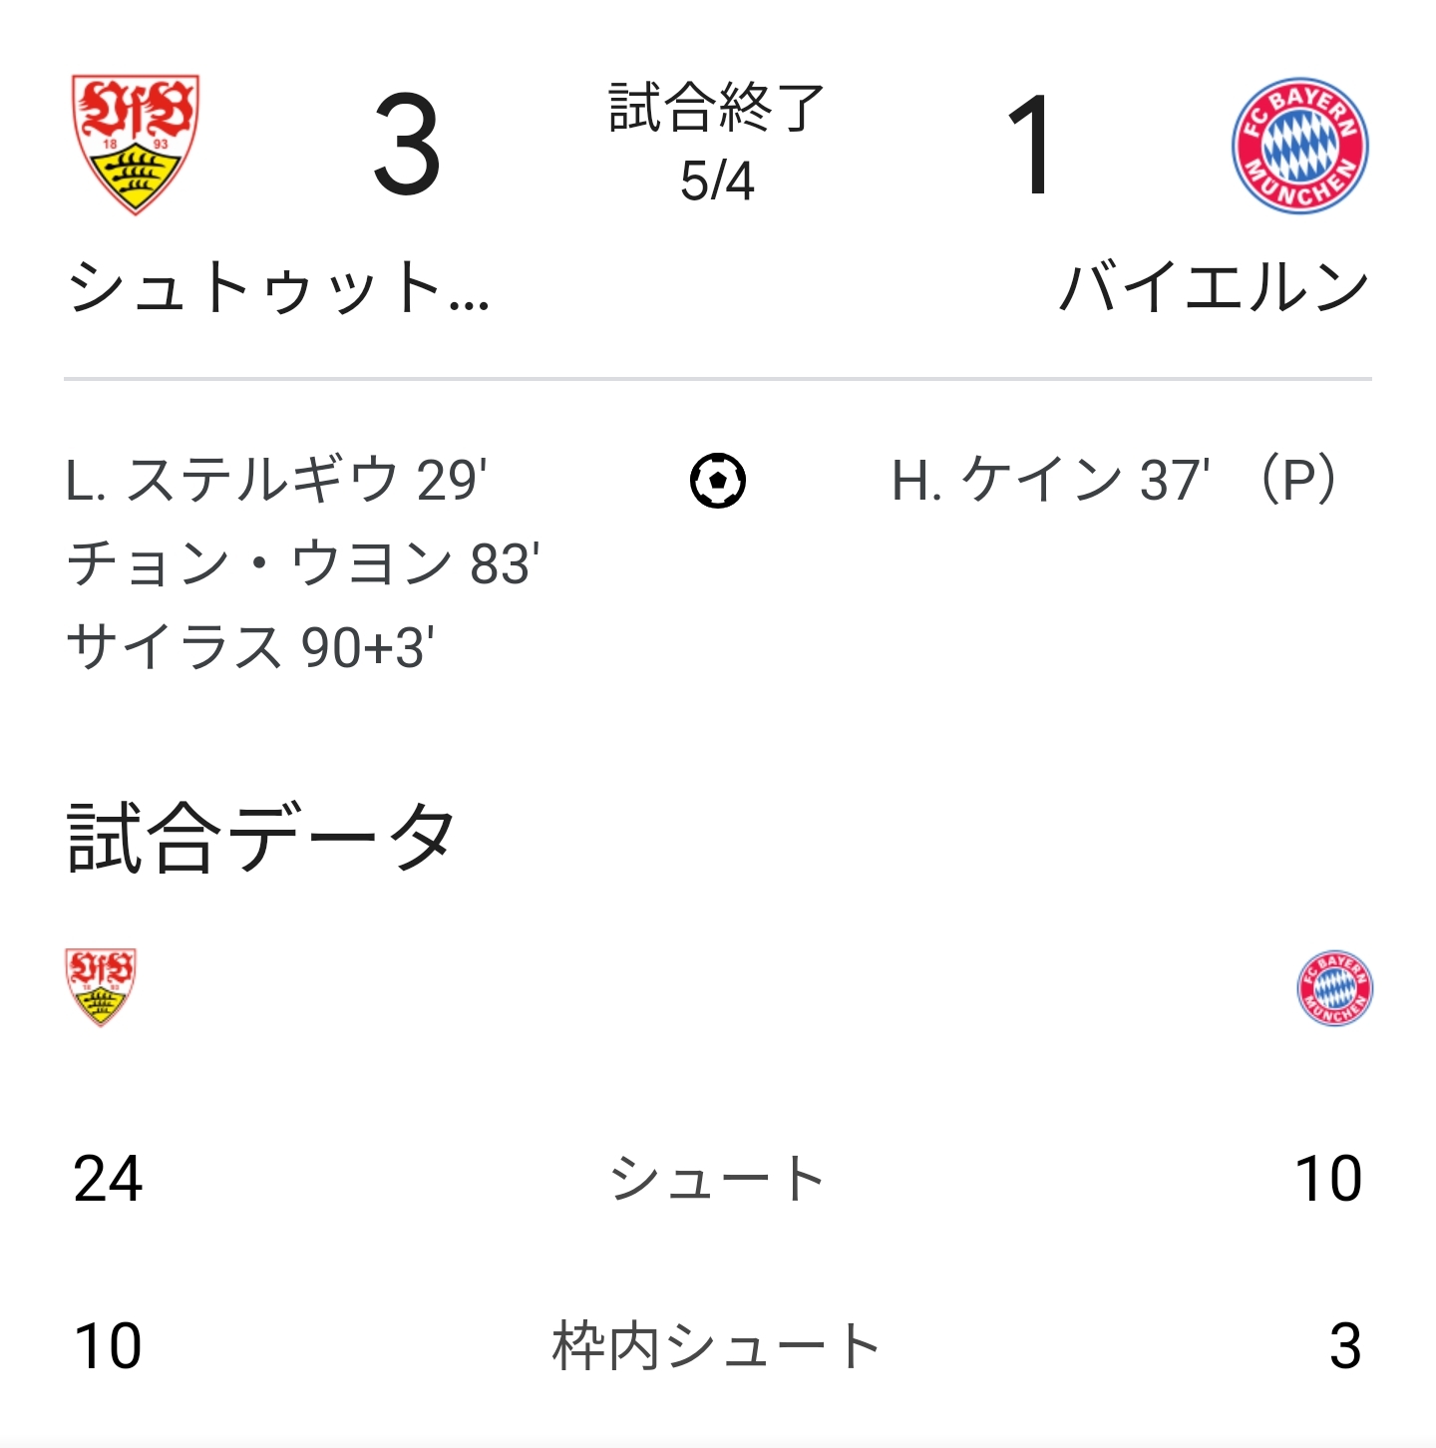Click the 試合終了 match status text
Screen dimensions: 1436x1448
pyautogui.click(x=717, y=108)
